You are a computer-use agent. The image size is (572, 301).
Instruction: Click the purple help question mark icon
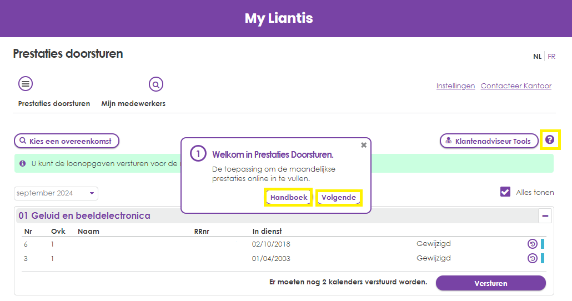[x=550, y=140]
